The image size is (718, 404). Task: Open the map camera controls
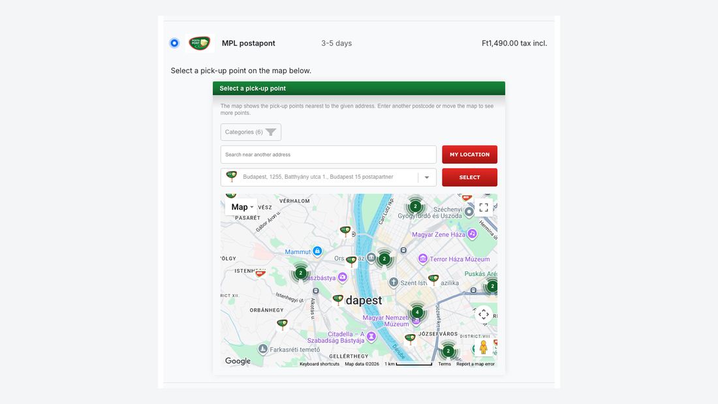coord(484,315)
